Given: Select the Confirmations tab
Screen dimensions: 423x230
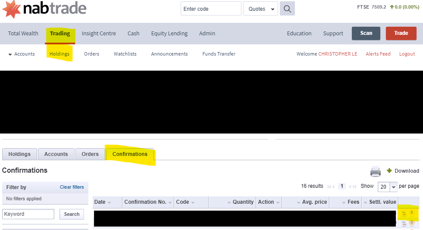Looking at the screenshot, I should (x=130, y=154).
